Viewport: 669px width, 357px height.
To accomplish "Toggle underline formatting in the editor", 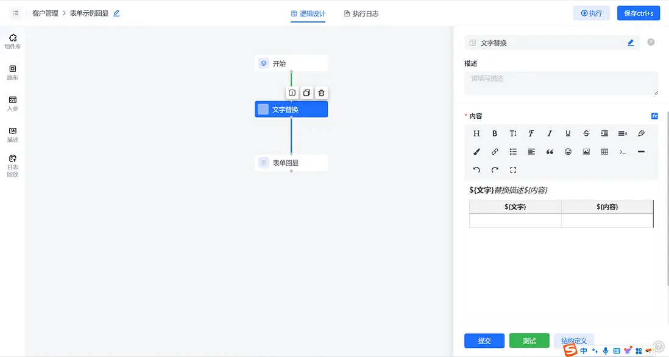I will pos(567,133).
